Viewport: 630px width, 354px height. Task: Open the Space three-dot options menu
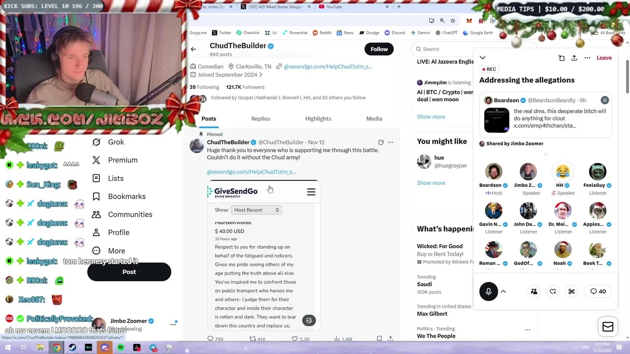point(587,58)
